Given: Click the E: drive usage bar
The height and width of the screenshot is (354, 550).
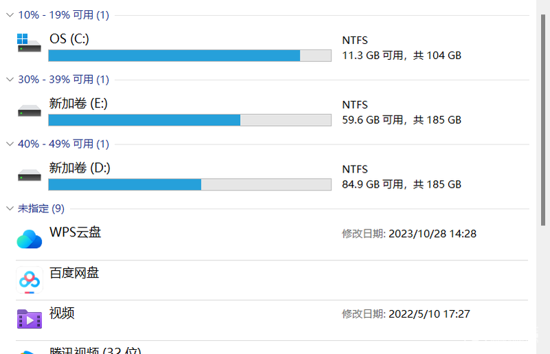Looking at the screenshot, I should (x=190, y=120).
